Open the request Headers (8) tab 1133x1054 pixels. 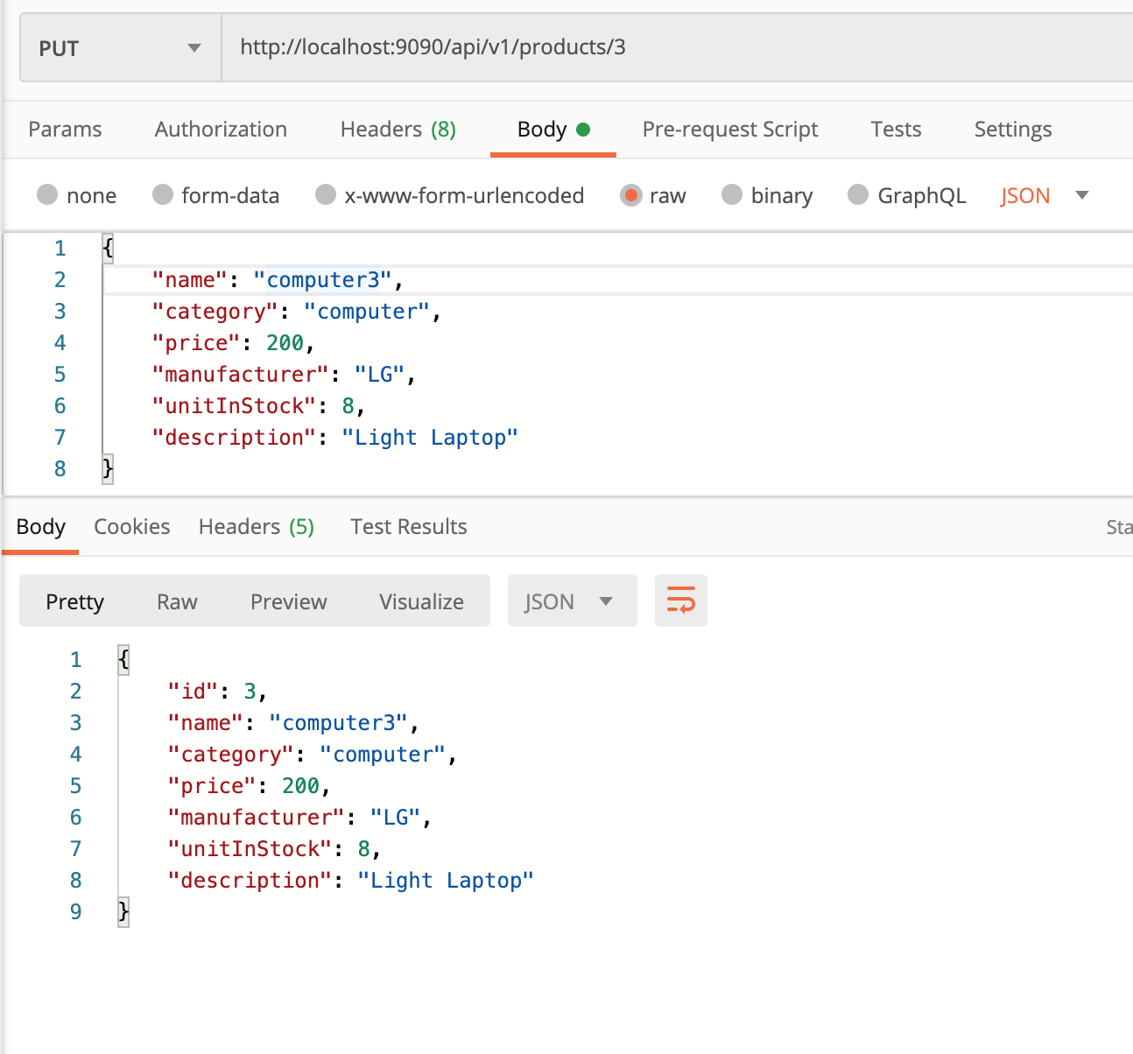click(x=398, y=130)
